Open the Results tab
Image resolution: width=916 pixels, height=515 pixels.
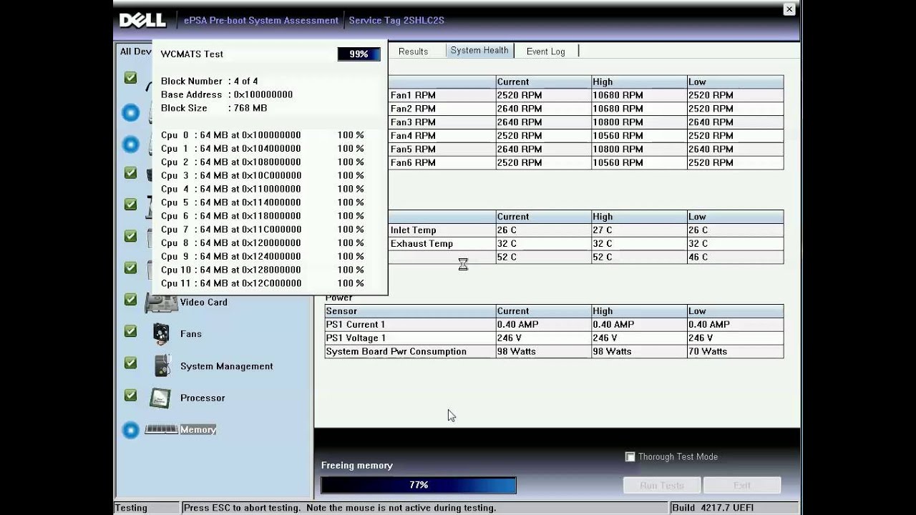(413, 51)
